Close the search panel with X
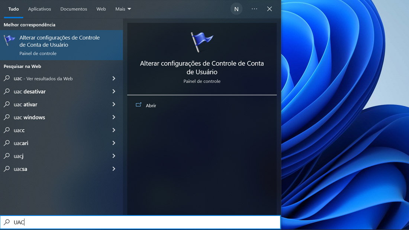This screenshot has width=409, height=230. click(270, 9)
